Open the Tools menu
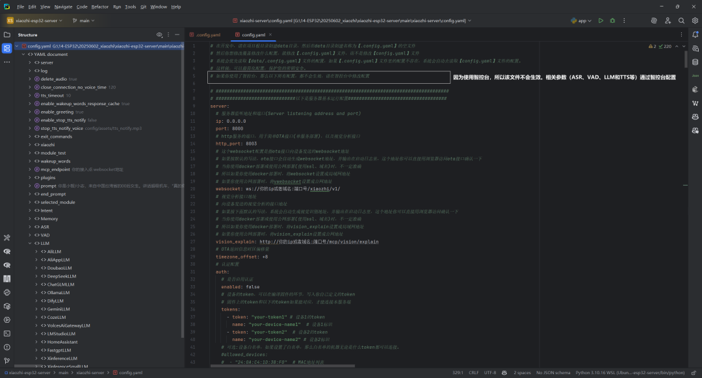This screenshot has height=378, width=702. [130, 6]
